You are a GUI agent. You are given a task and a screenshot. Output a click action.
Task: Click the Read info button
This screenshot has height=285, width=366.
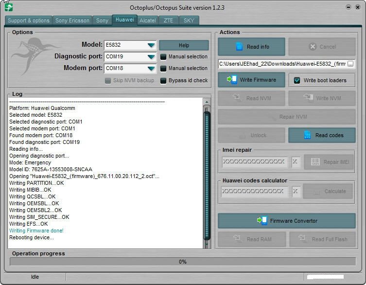click(251, 47)
